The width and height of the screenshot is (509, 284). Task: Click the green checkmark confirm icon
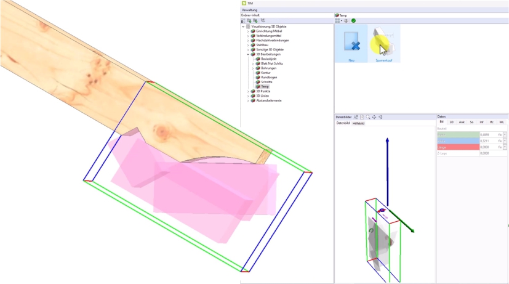coord(354,20)
